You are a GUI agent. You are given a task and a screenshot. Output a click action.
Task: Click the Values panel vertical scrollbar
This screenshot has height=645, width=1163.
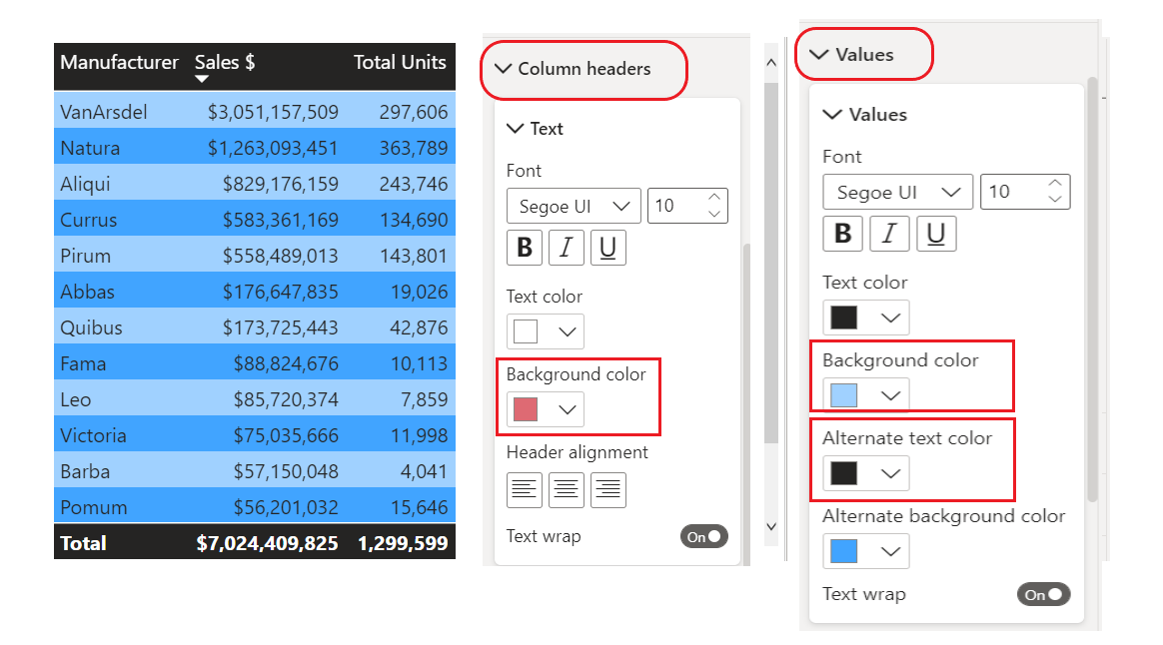tap(1092, 290)
